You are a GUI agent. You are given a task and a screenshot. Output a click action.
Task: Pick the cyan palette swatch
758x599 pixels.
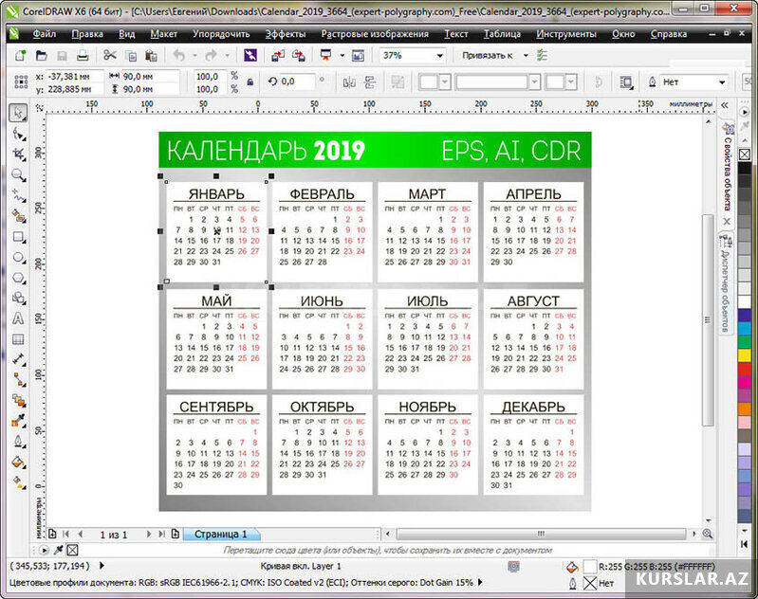pos(745,329)
